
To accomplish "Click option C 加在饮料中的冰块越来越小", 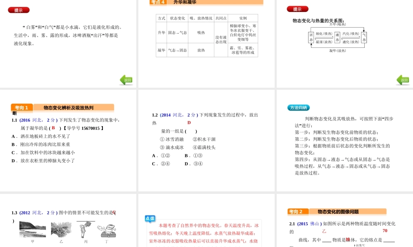I will coord(43,152).
